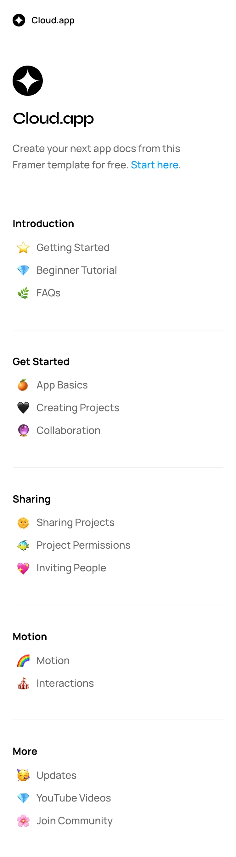236x857 pixels.
Task: Open Inviting People page
Action: click(x=71, y=568)
